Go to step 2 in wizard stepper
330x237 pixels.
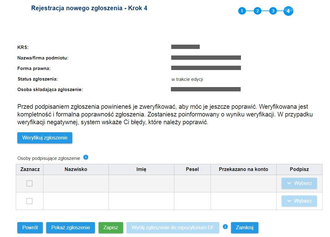(x=257, y=11)
